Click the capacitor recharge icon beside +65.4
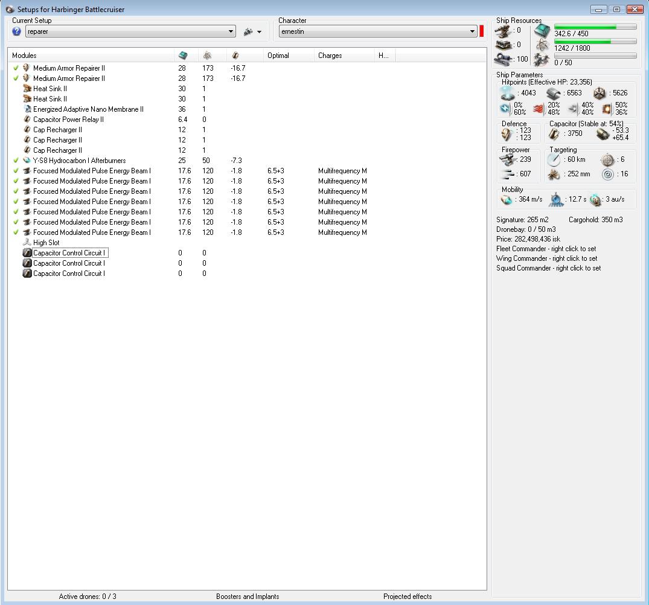This screenshot has width=649, height=605. click(x=603, y=134)
